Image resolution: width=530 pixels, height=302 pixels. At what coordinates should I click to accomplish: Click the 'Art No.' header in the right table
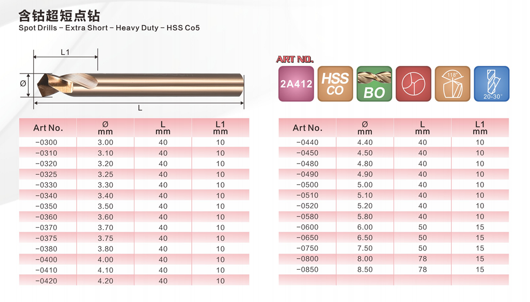307,128
